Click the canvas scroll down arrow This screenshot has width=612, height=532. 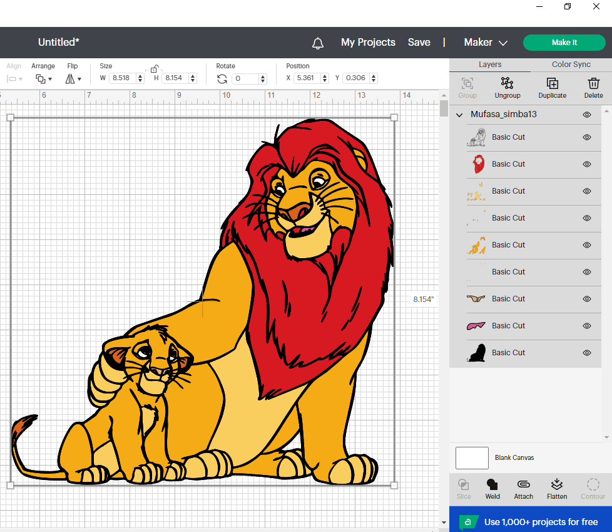444,522
